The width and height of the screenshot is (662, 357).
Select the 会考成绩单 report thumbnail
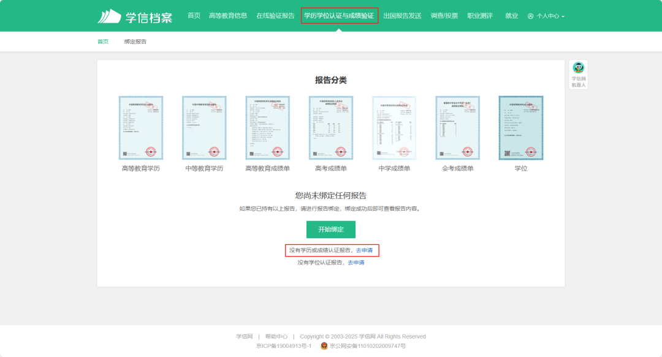(x=457, y=128)
